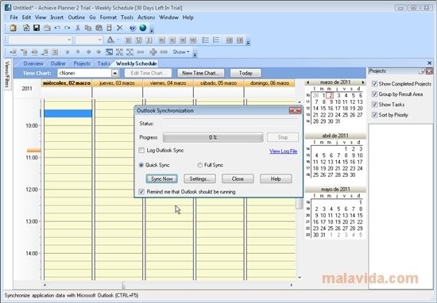The image size is (437, 303).
Task: Move the item down with the down arrow
Action: tap(78, 52)
